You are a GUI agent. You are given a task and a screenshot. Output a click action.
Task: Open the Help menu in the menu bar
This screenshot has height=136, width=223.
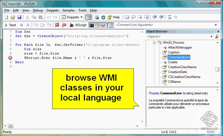click(x=93, y=10)
